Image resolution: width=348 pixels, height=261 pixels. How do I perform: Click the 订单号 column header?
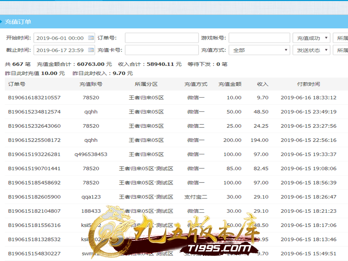click(17, 84)
